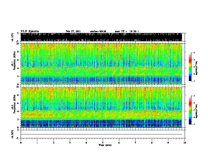Click the "-3" label on ch.1 color bar
The height and width of the screenshot is (160, 208).
[x=194, y=53]
